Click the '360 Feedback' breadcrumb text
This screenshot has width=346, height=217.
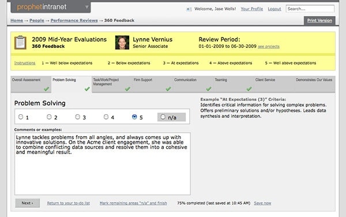pos(119,20)
